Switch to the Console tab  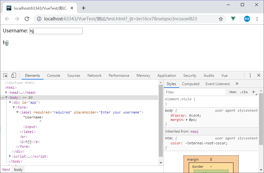pos(53,76)
